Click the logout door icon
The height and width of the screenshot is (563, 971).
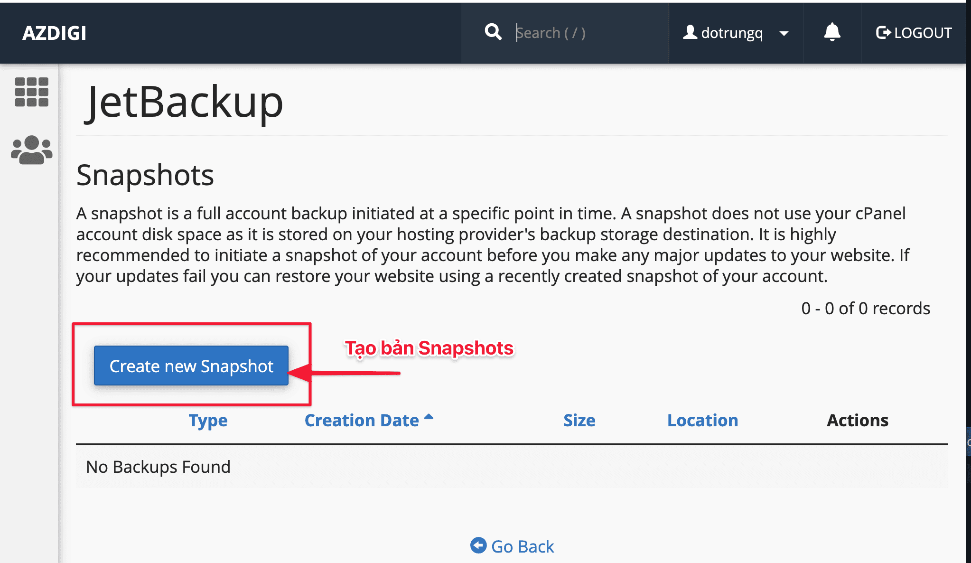coord(883,32)
